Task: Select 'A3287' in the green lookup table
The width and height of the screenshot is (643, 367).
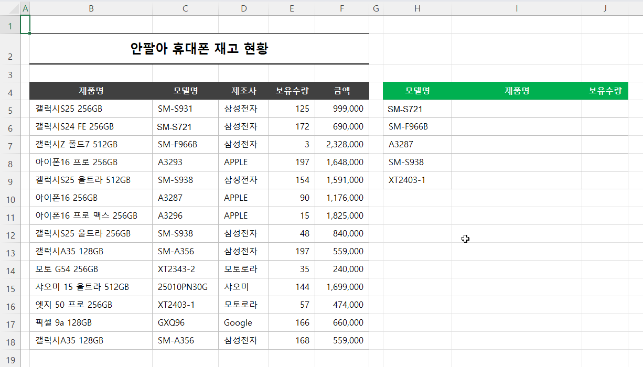Action: coord(417,145)
